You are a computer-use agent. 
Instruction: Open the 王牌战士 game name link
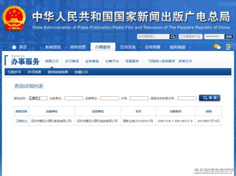point(22,121)
